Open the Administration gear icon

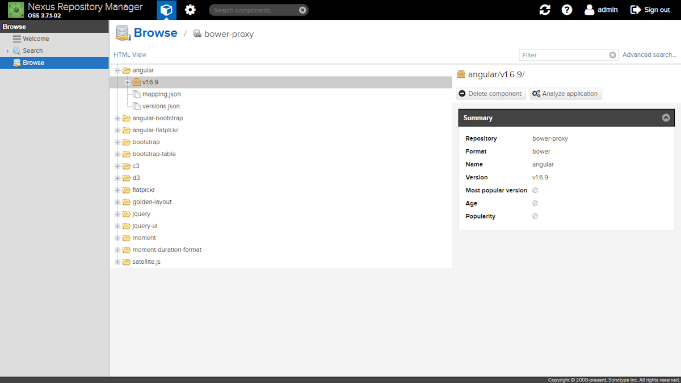pyautogui.click(x=190, y=10)
